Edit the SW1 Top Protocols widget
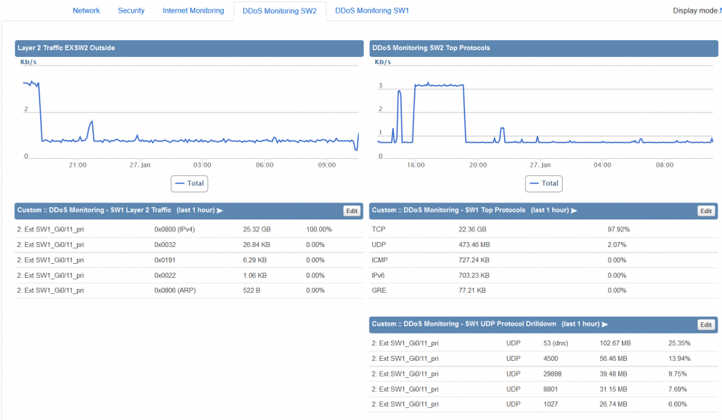The width and height of the screenshot is (722, 420). tap(706, 210)
